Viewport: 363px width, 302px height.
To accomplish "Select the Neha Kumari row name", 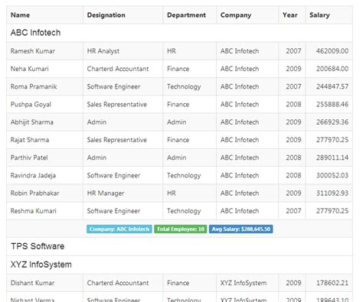I will click(x=30, y=69).
